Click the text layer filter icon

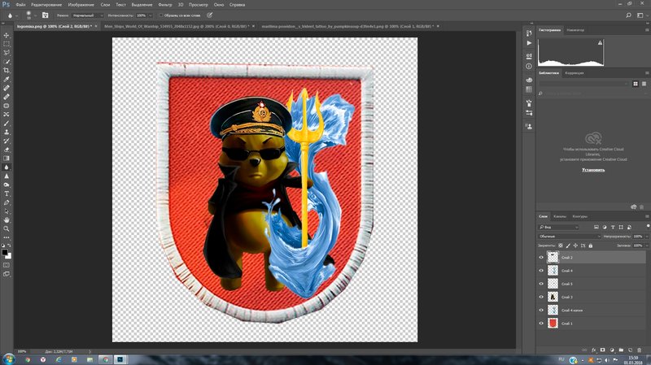[611, 227]
